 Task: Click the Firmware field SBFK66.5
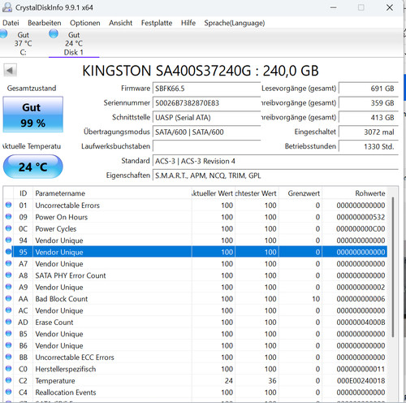[206, 89]
